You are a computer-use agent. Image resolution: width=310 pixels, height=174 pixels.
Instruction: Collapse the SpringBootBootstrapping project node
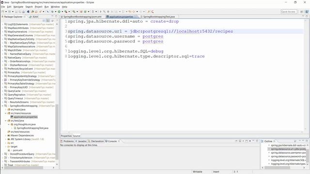(2, 106)
